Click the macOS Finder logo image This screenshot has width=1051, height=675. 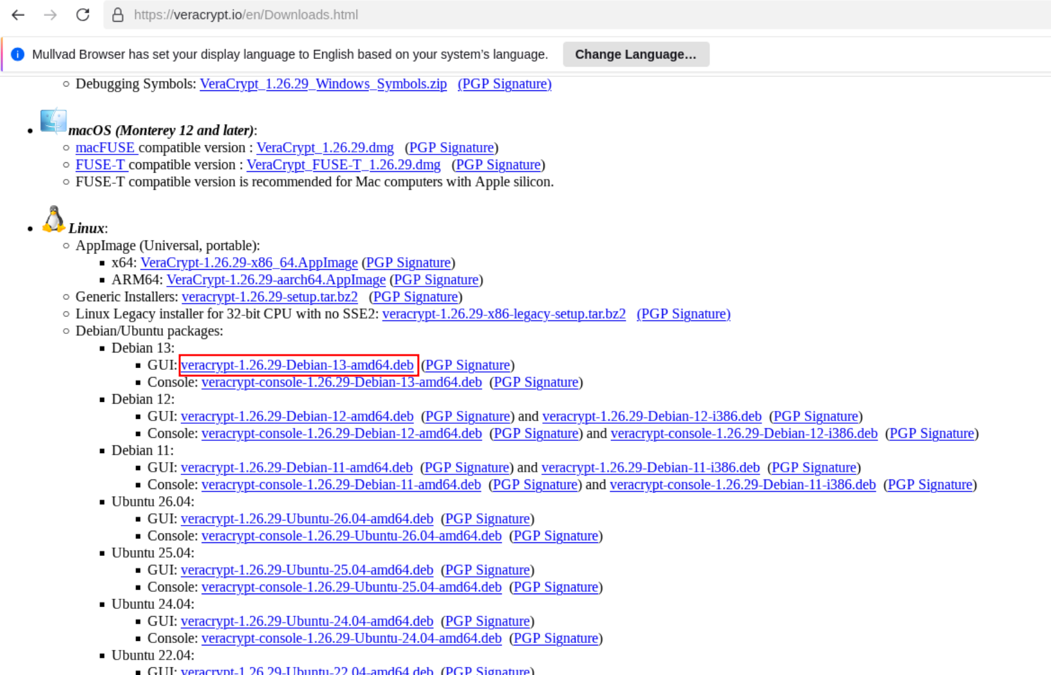[53, 121]
